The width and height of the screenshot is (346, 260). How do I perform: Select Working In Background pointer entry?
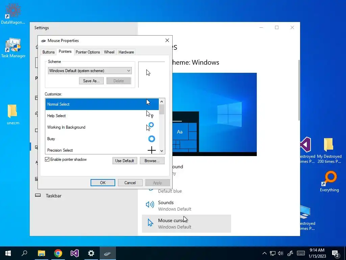coord(102,127)
